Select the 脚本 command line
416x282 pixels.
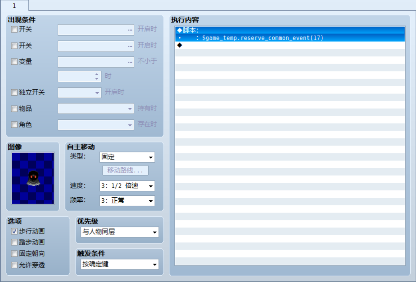(x=290, y=30)
